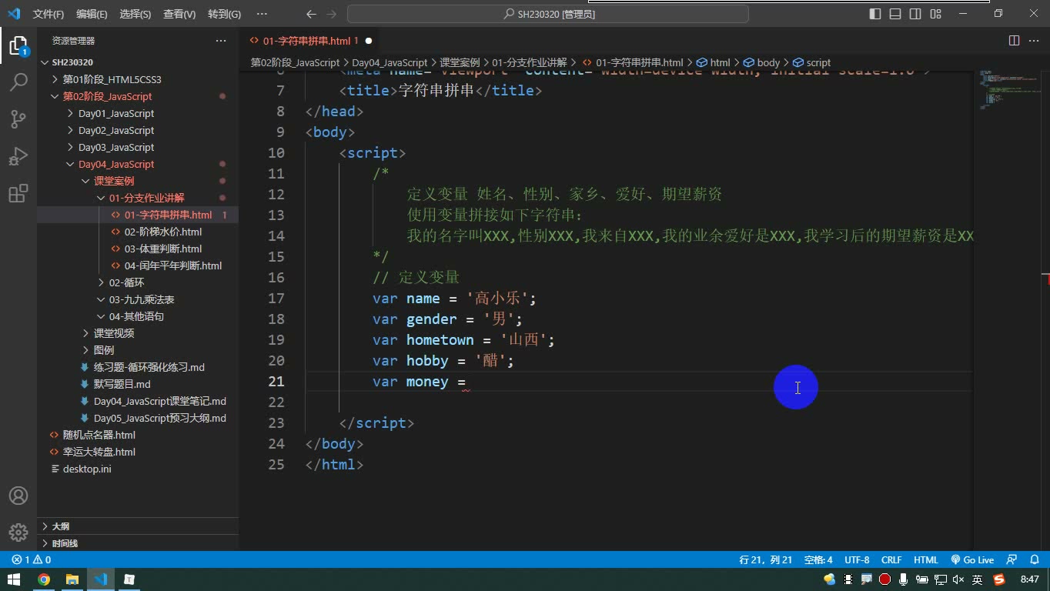The image size is (1050, 591).
Task: Open the Source Control view icon
Action: (x=18, y=119)
